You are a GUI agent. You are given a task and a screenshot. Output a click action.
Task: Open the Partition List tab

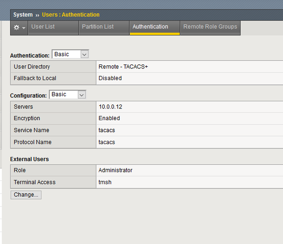[104, 28]
